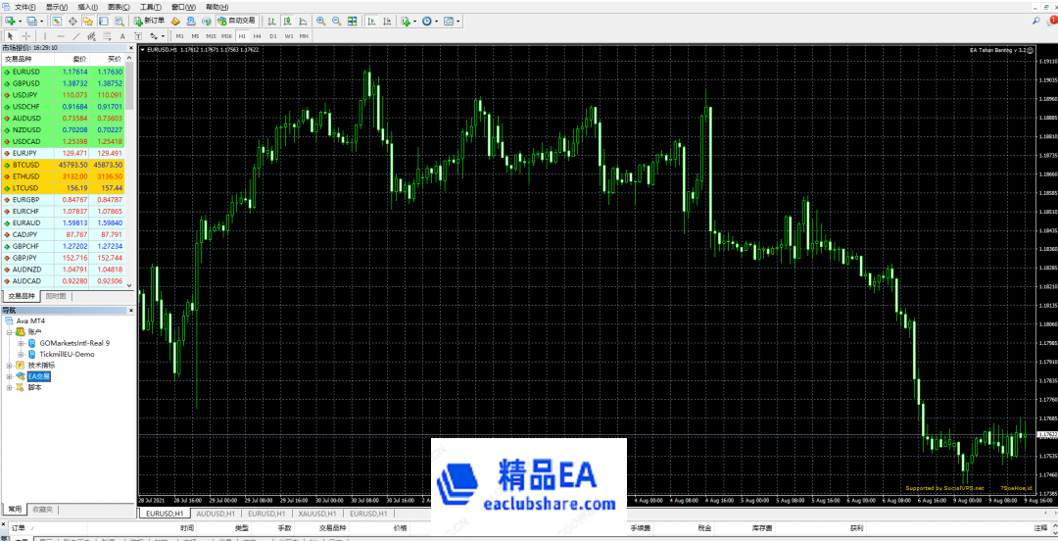
Task: Toggle the Data Window crosshair-target icon
Action: click(72, 21)
